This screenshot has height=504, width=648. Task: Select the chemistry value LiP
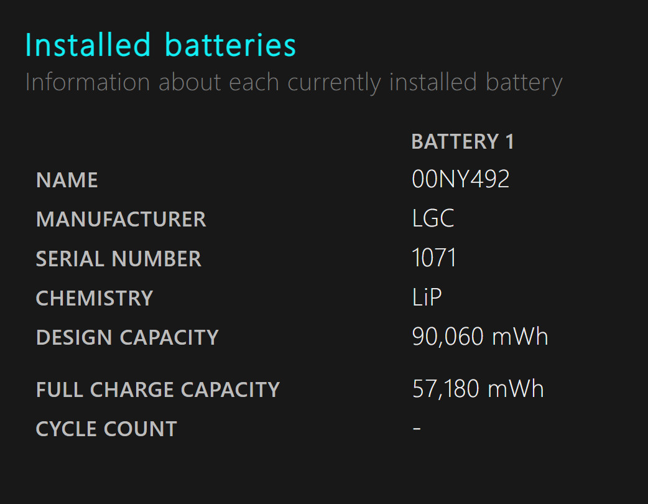pyautogui.click(x=427, y=297)
